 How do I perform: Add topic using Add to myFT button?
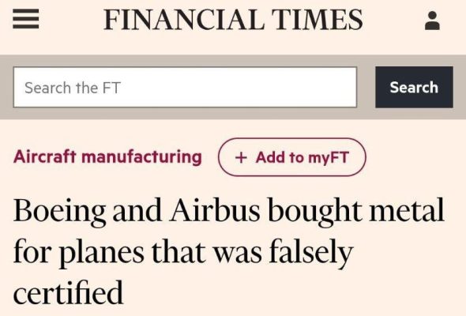click(x=292, y=157)
